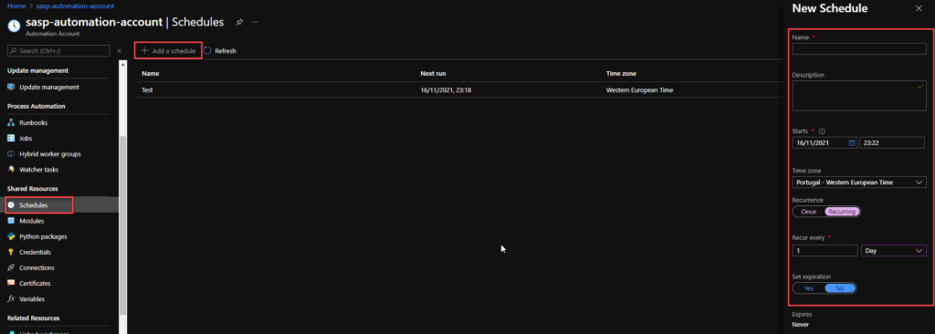Click the schedule Name input field
The height and width of the screenshot is (334, 935).
[859, 49]
